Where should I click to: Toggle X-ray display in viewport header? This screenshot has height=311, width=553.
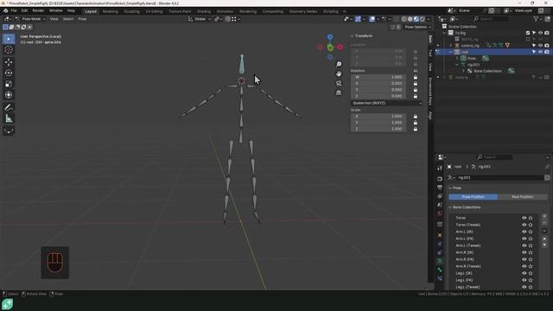tap(396, 19)
